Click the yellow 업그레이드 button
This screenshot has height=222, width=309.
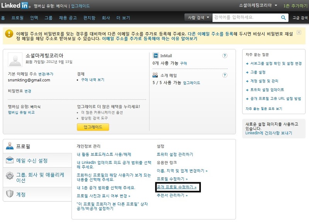93,127
